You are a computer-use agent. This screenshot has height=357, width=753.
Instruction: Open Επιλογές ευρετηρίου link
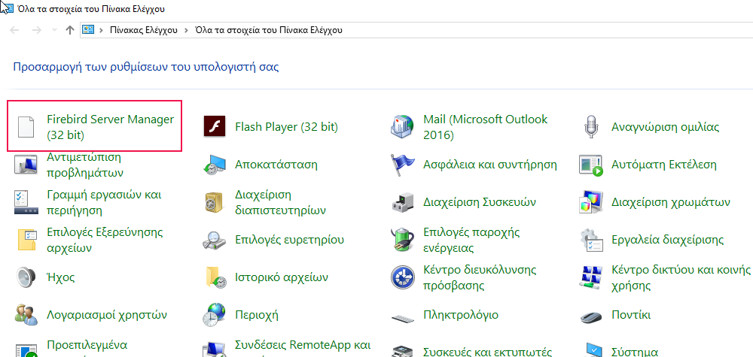[289, 240]
